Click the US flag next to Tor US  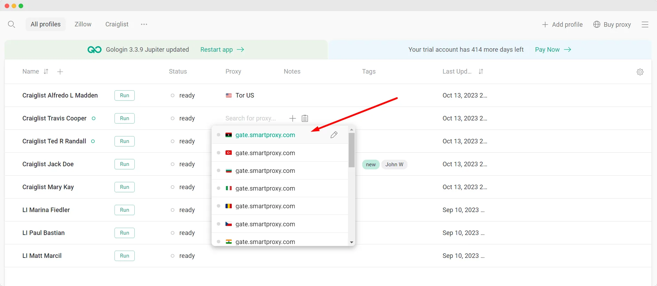pos(229,95)
